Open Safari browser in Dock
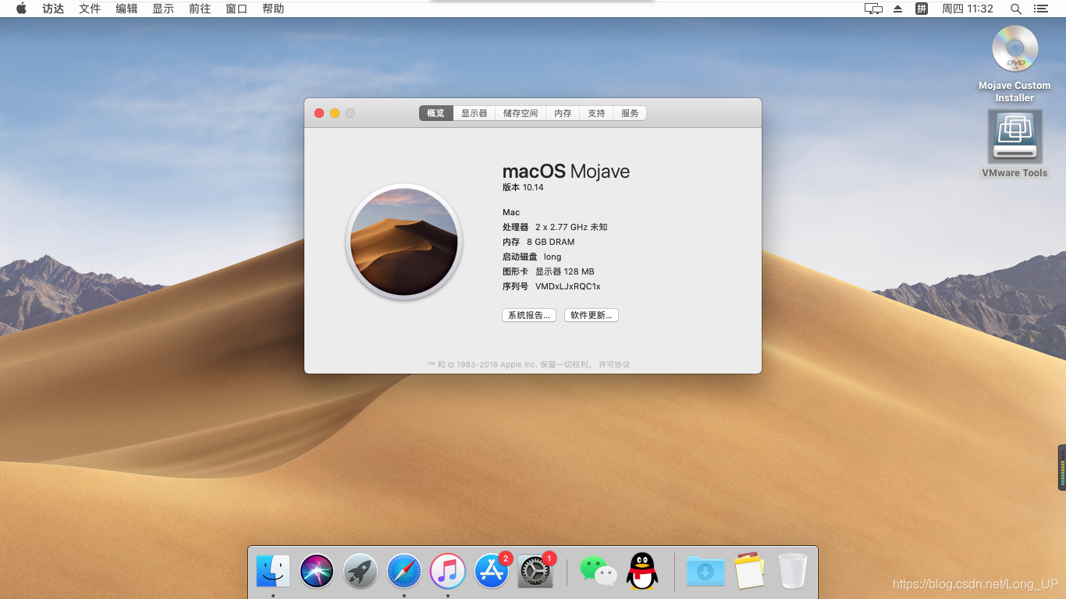The width and height of the screenshot is (1066, 599). pos(404,572)
